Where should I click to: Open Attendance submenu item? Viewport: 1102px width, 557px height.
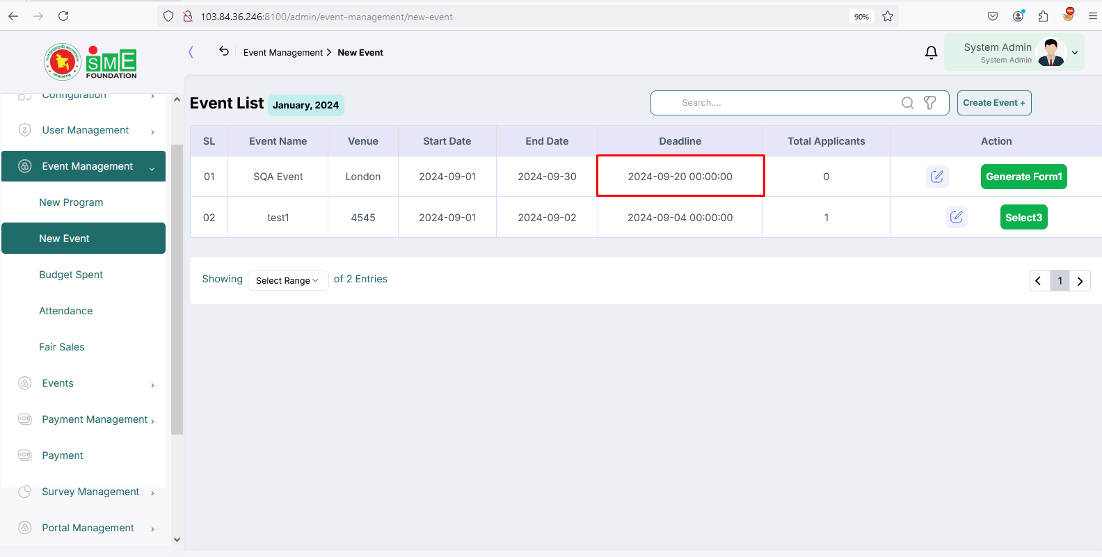coord(66,311)
